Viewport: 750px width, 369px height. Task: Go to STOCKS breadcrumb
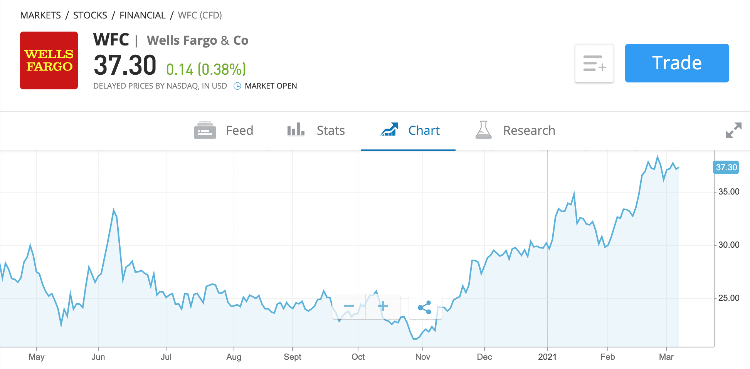[x=90, y=15]
